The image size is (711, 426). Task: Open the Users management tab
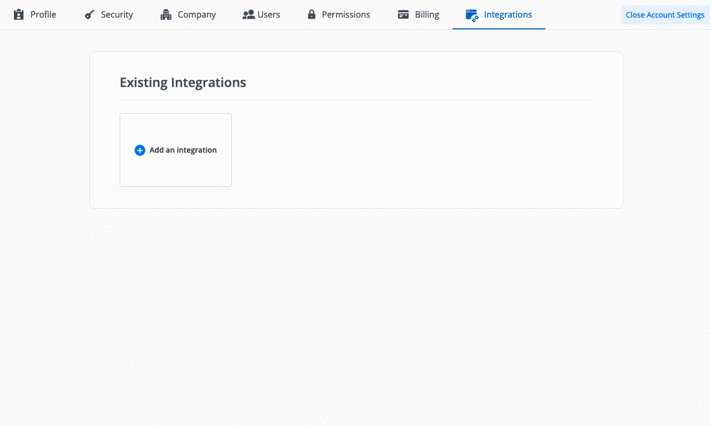point(261,14)
